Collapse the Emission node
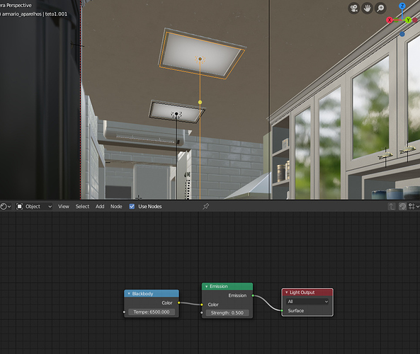Viewport: 420px width, 354px height. [x=207, y=287]
